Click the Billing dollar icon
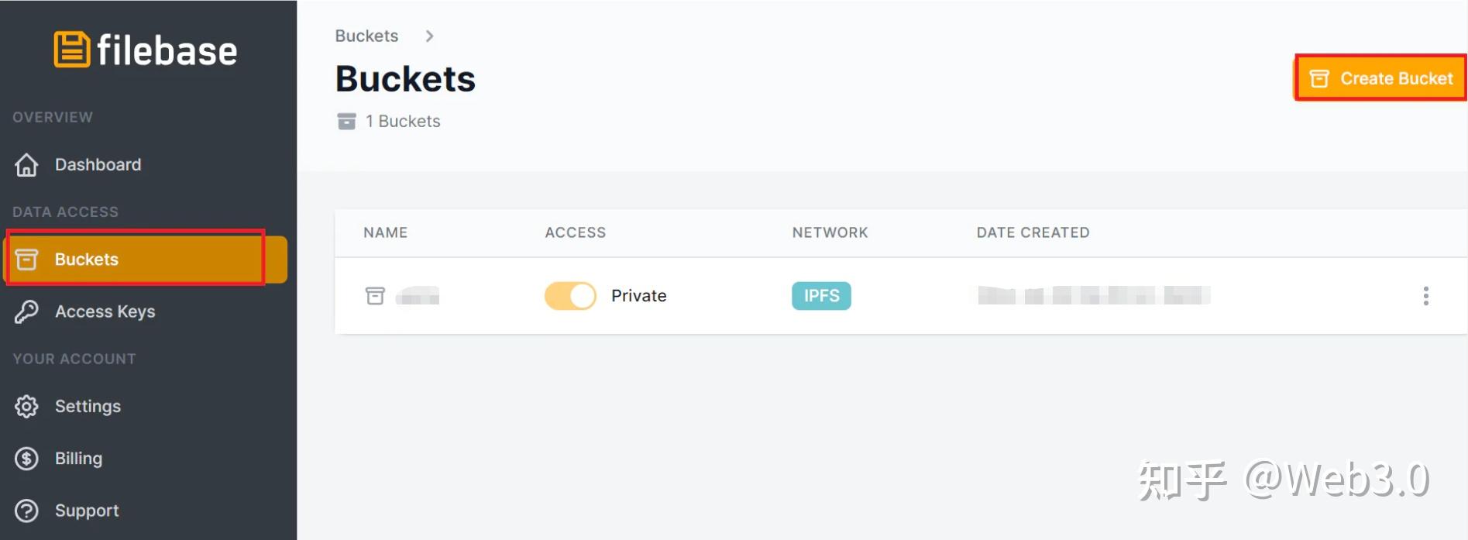This screenshot has height=540, width=1468. [x=26, y=459]
